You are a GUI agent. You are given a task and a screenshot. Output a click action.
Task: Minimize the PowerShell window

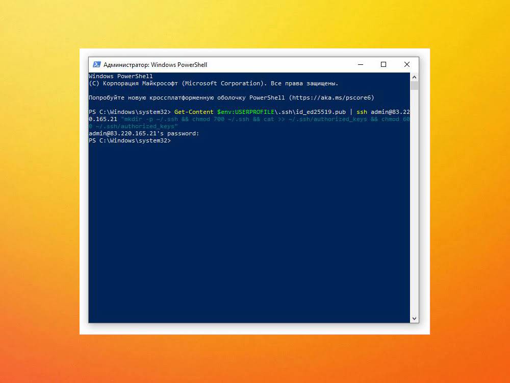[x=361, y=64]
